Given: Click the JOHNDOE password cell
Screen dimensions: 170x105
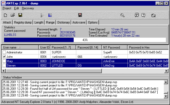Looking at the screenshot, I should pos(63,61).
